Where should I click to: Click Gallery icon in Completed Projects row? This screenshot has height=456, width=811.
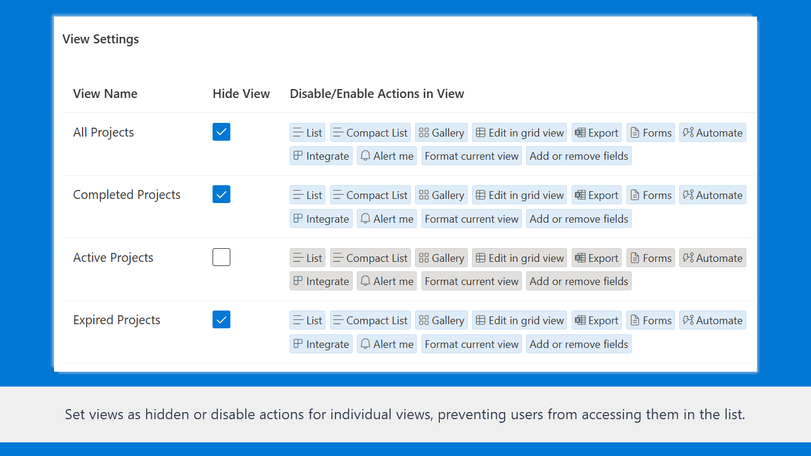424,195
